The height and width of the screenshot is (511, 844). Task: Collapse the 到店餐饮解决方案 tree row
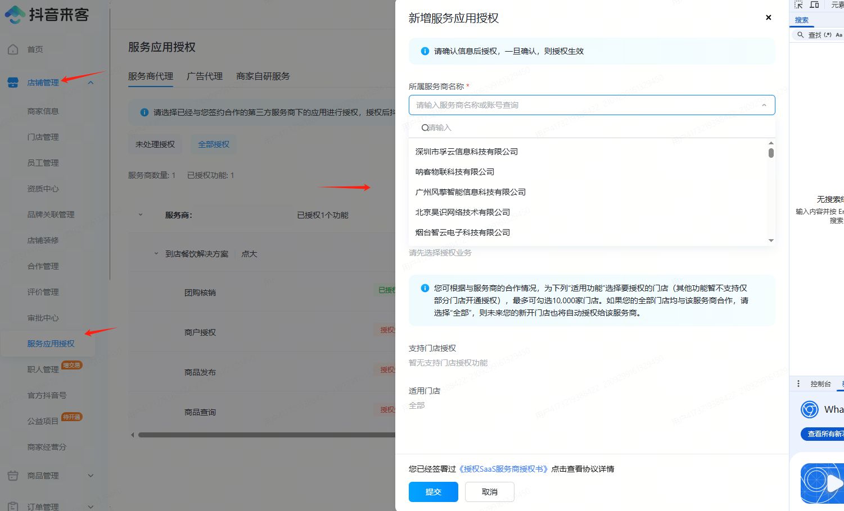point(156,254)
